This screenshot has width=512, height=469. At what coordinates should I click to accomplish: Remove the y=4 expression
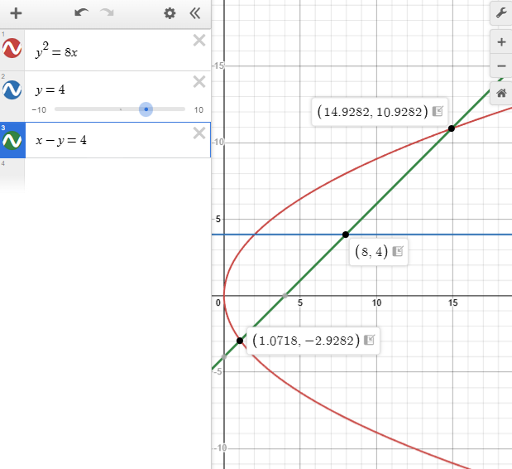coord(199,81)
